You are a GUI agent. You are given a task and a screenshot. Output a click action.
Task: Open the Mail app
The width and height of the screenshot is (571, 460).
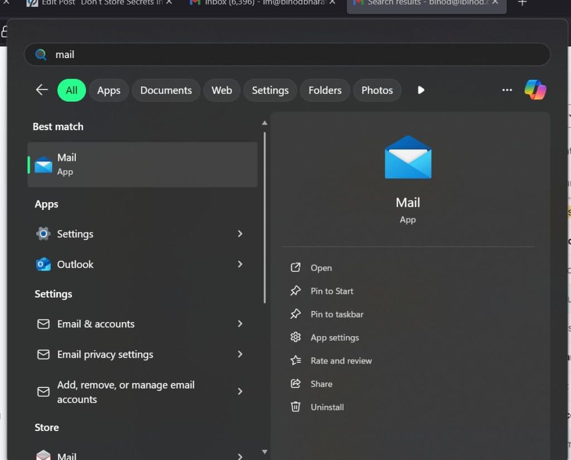pyautogui.click(x=321, y=268)
